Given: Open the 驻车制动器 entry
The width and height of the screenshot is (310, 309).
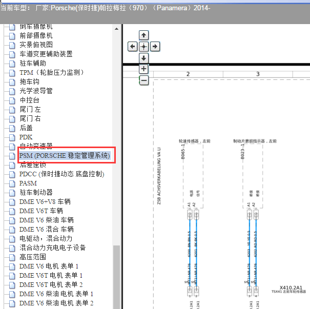Looking at the screenshot, I should click(36, 193).
